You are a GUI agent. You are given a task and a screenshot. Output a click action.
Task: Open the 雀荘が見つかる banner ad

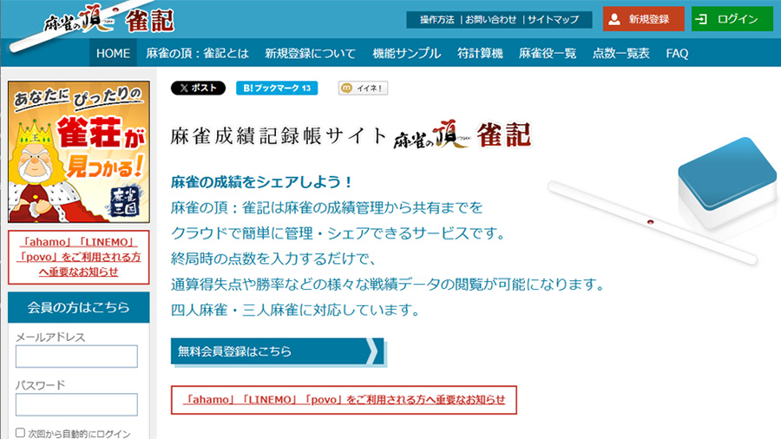coord(79,152)
